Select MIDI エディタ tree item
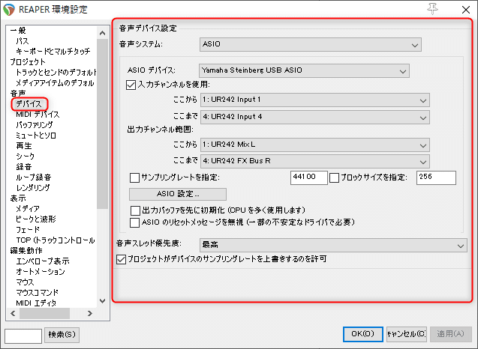The height and width of the screenshot is (349, 478). [36, 303]
